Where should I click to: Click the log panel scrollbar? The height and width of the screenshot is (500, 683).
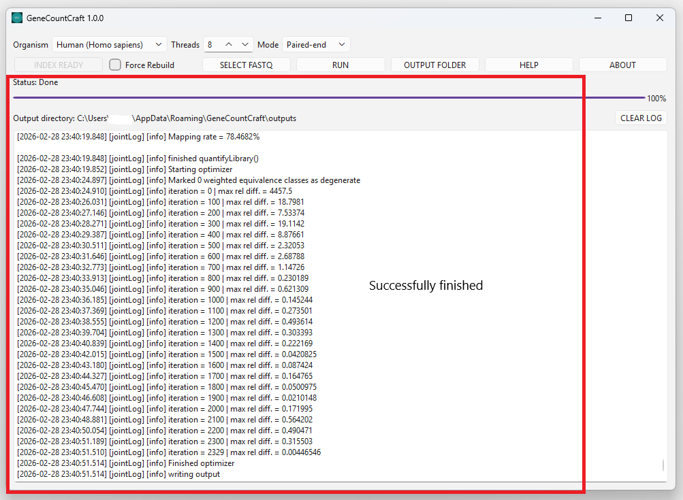[661, 465]
